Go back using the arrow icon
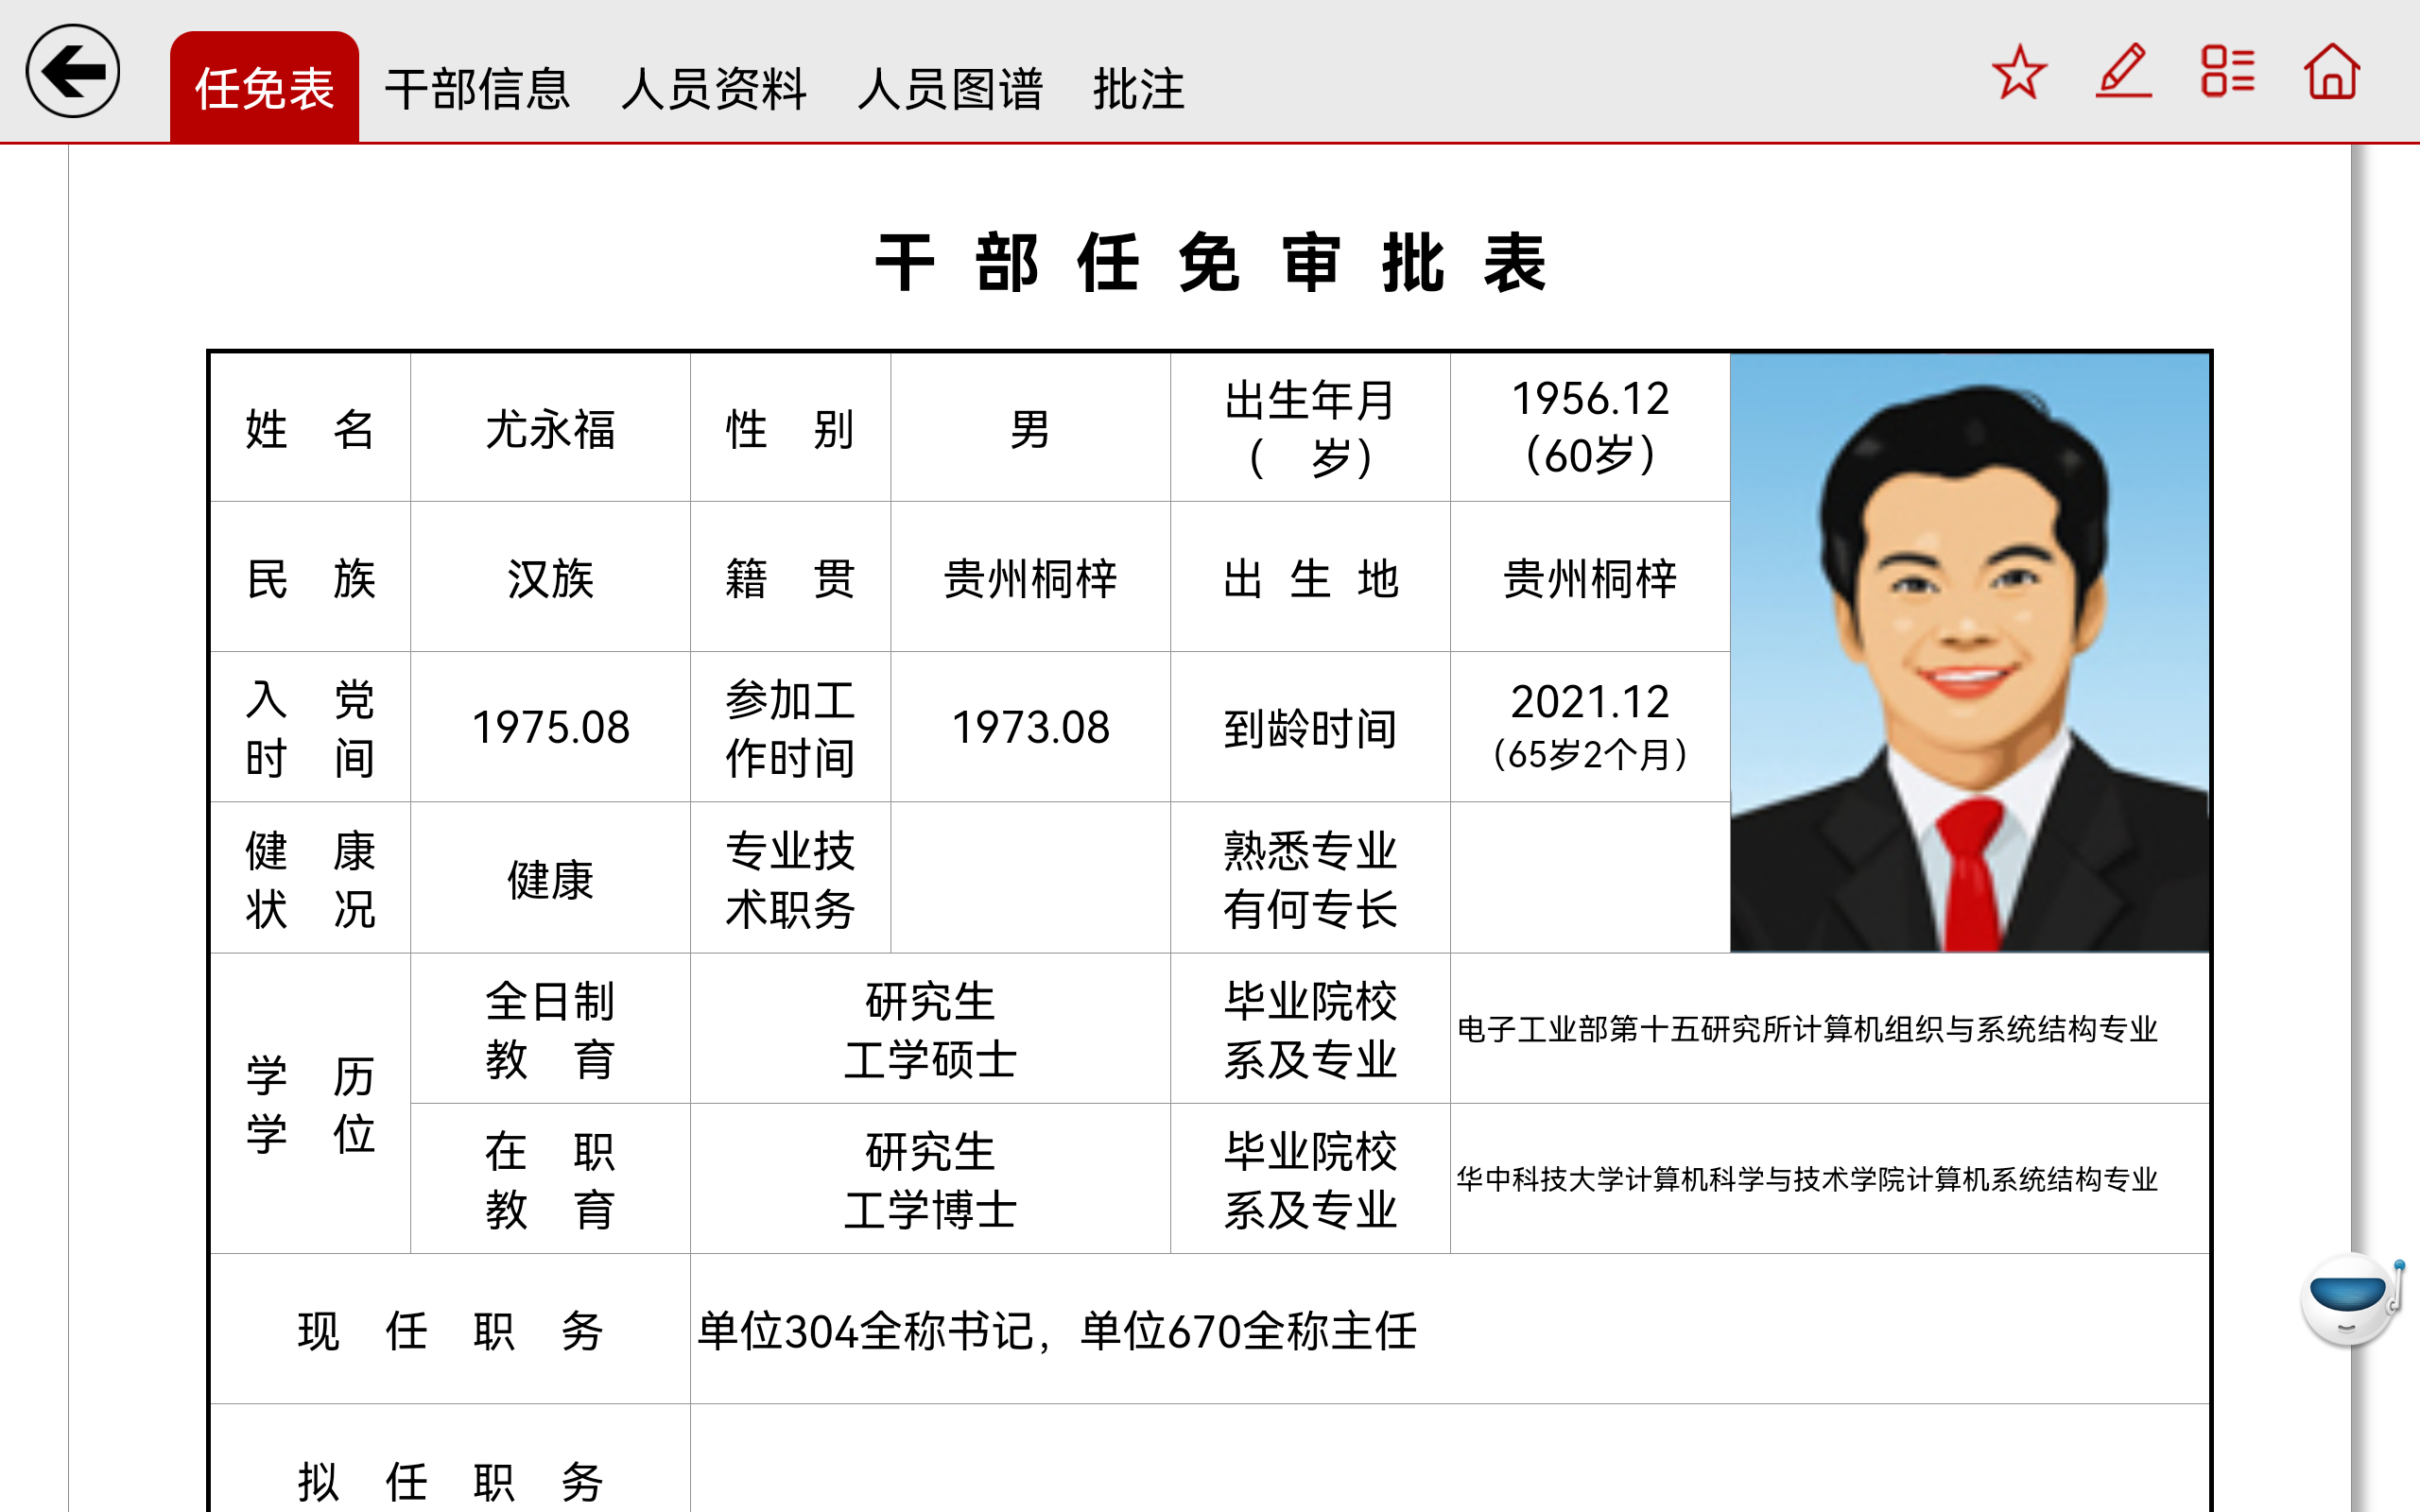Screen dimensions: 2420x1512 73,71
